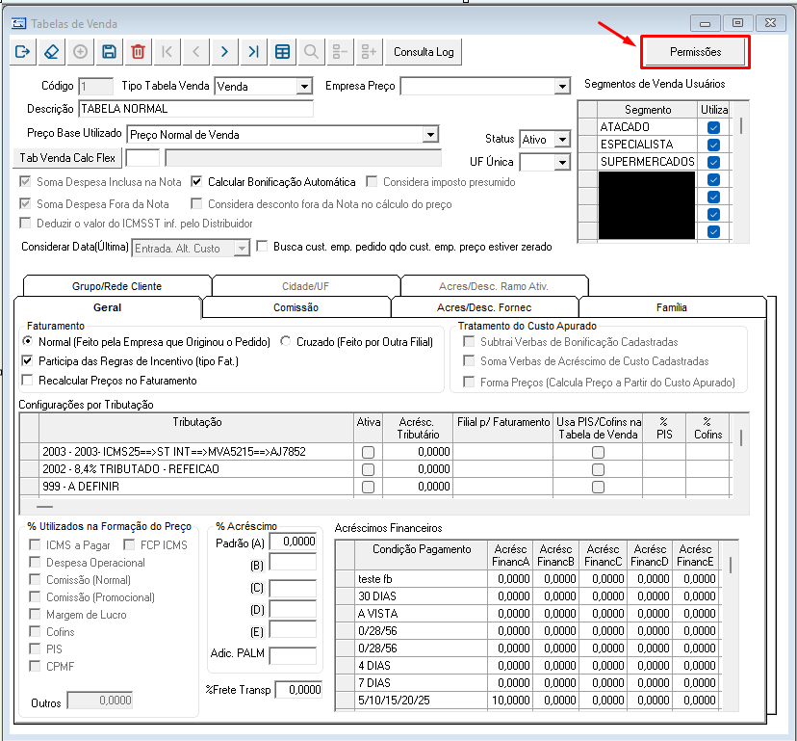Check Ativa for tributação 2003 row
The height and width of the screenshot is (741, 797).
(368, 452)
